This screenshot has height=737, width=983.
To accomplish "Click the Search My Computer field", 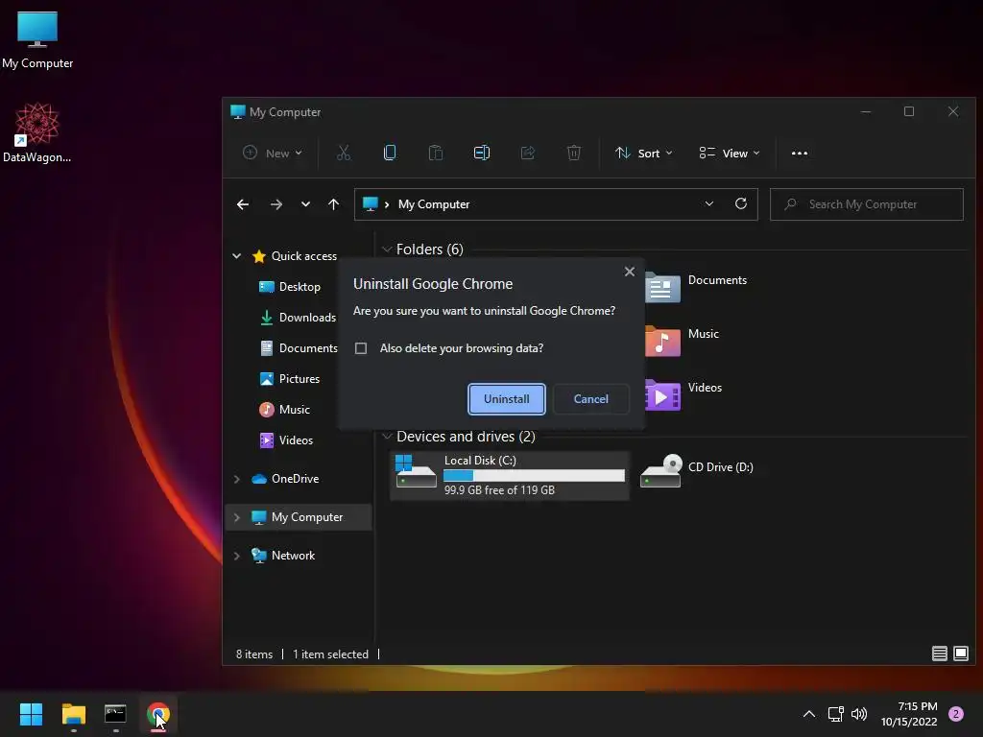I will pos(867,204).
